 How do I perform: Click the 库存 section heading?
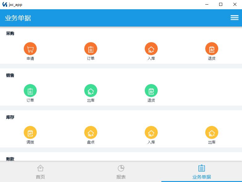[10, 117]
